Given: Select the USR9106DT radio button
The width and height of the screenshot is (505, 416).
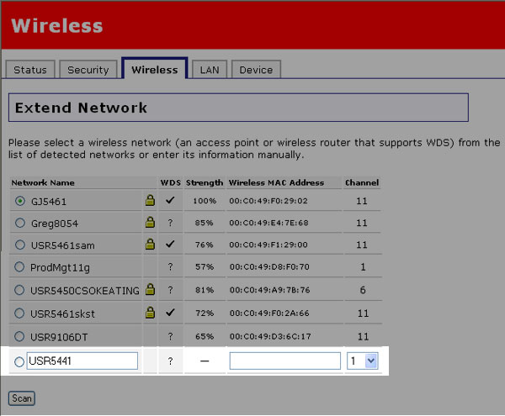Looking at the screenshot, I should 19,336.
